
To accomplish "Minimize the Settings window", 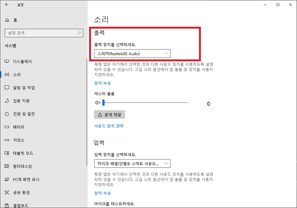I will [265, 5].
